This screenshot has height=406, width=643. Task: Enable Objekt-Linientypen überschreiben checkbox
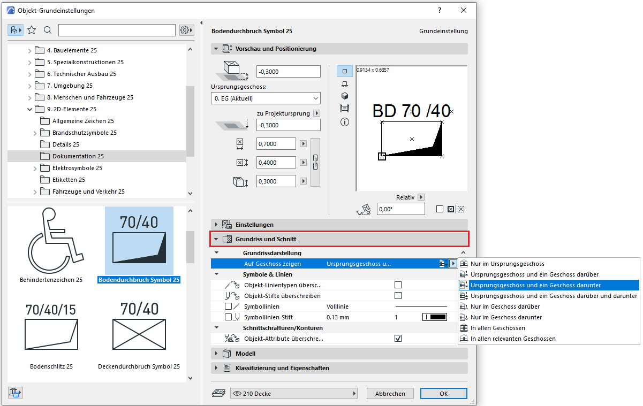pos(398,285)
